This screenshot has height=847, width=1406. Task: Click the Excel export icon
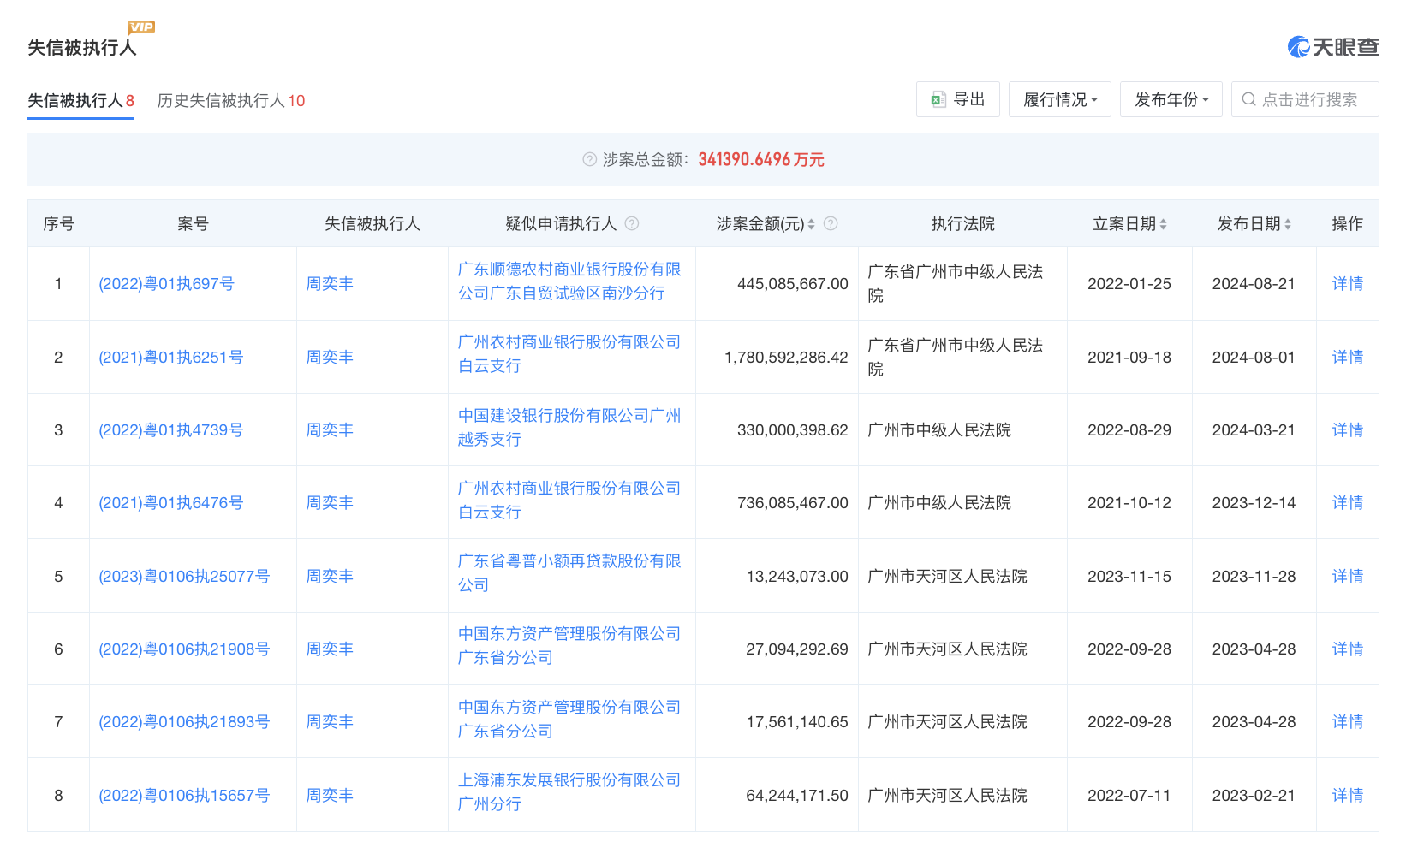pos(938,99)
